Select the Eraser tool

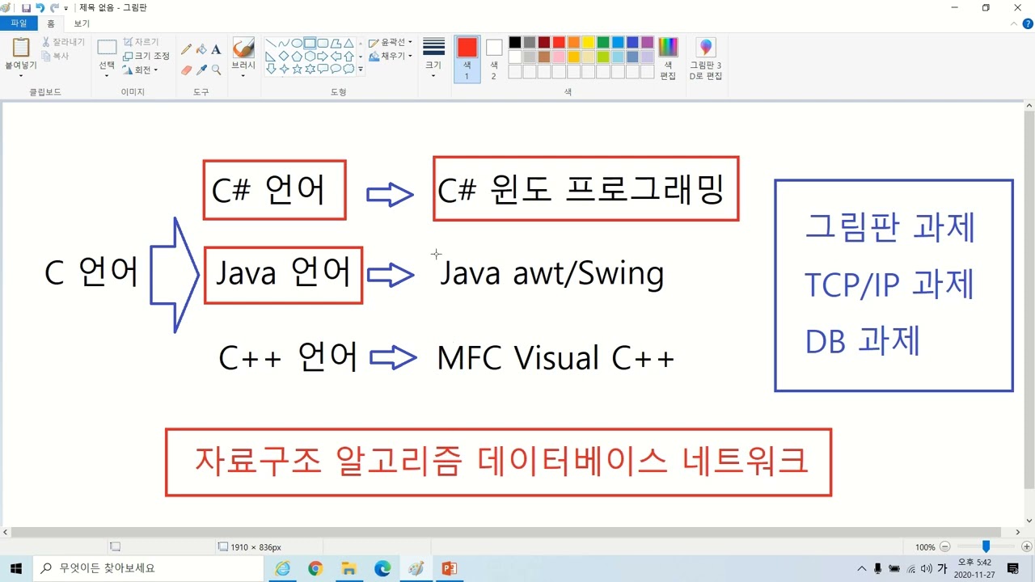[x=187, y=70]
